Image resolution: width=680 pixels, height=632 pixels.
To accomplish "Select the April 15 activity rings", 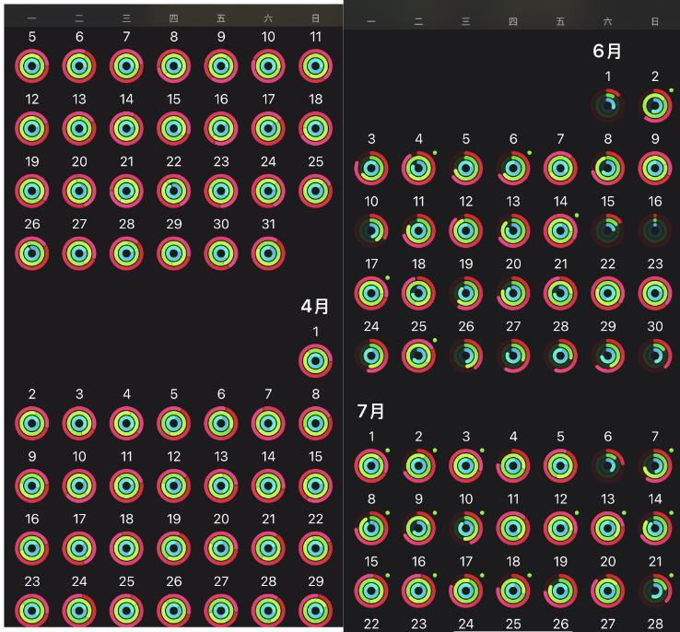I will pyautogui.click(x=315, y=486).
